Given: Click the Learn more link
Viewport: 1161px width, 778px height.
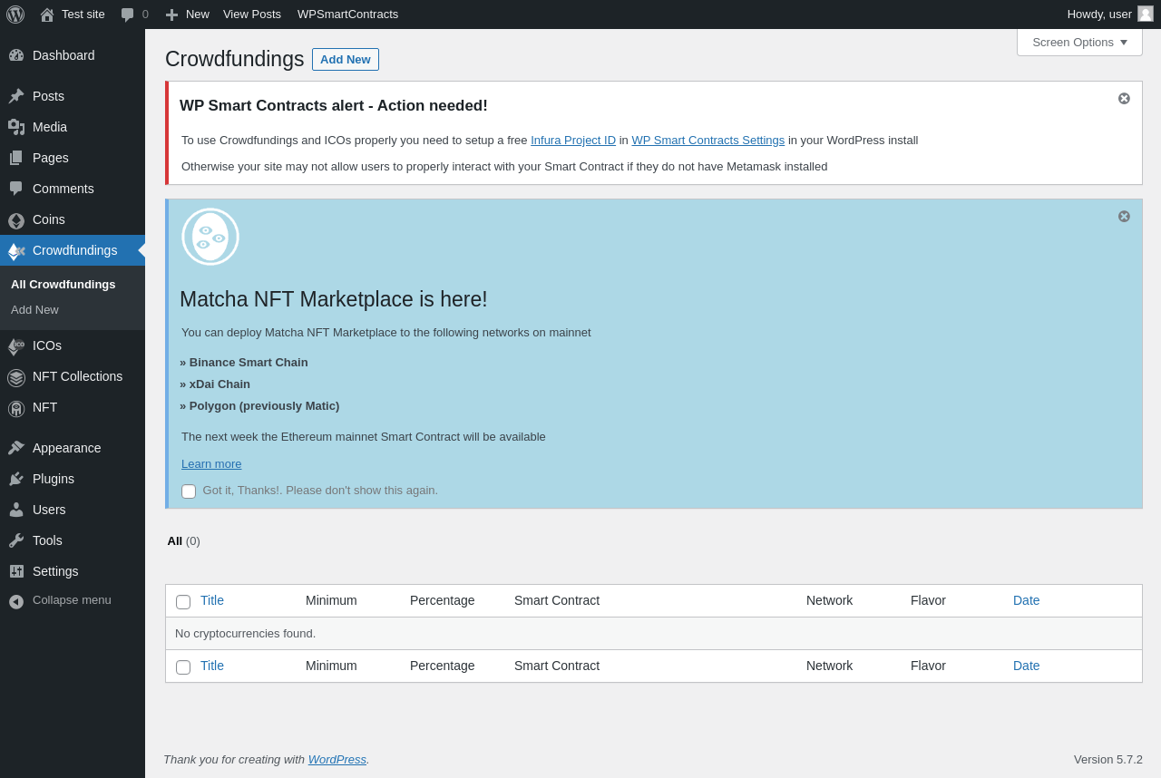Looking at the screenshot, I should tap(211, 464).
